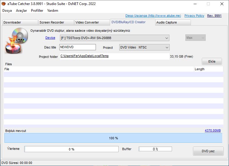Click the Ekle button
The image size is (229, 166).
tap(212, 61)
